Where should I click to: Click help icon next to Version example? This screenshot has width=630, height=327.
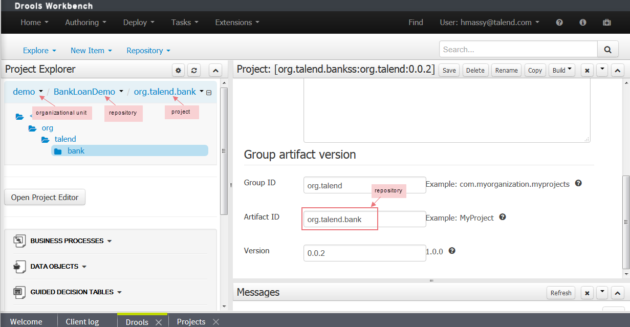coord(452,251)
